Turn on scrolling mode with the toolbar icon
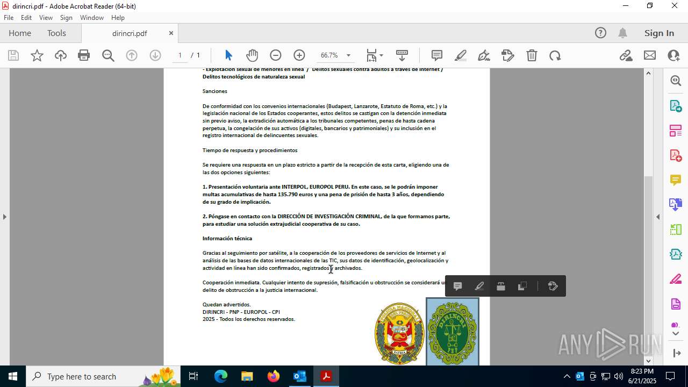 point(402,55)
